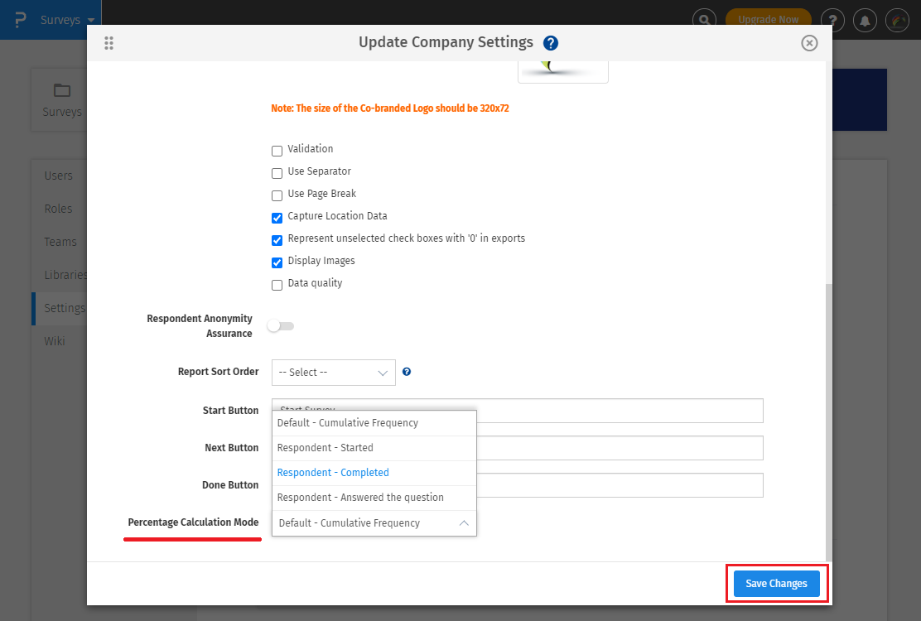Close the Update Company Settings dialog
The height and width of the screenshot is (621, 921).
tap(809, 43)
